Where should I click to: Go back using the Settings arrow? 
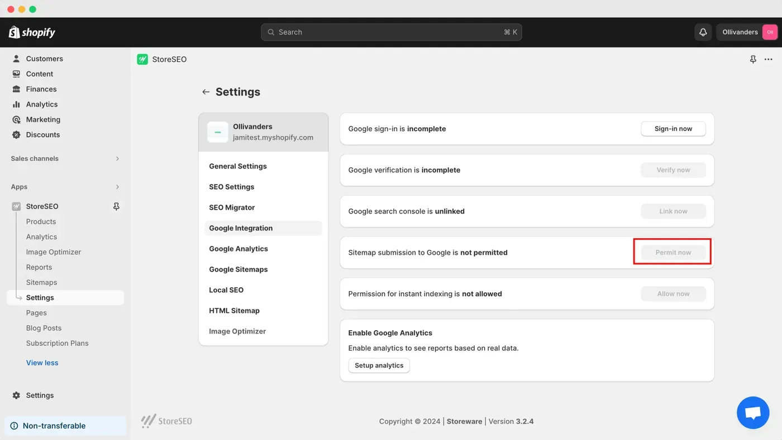[206, 92]
